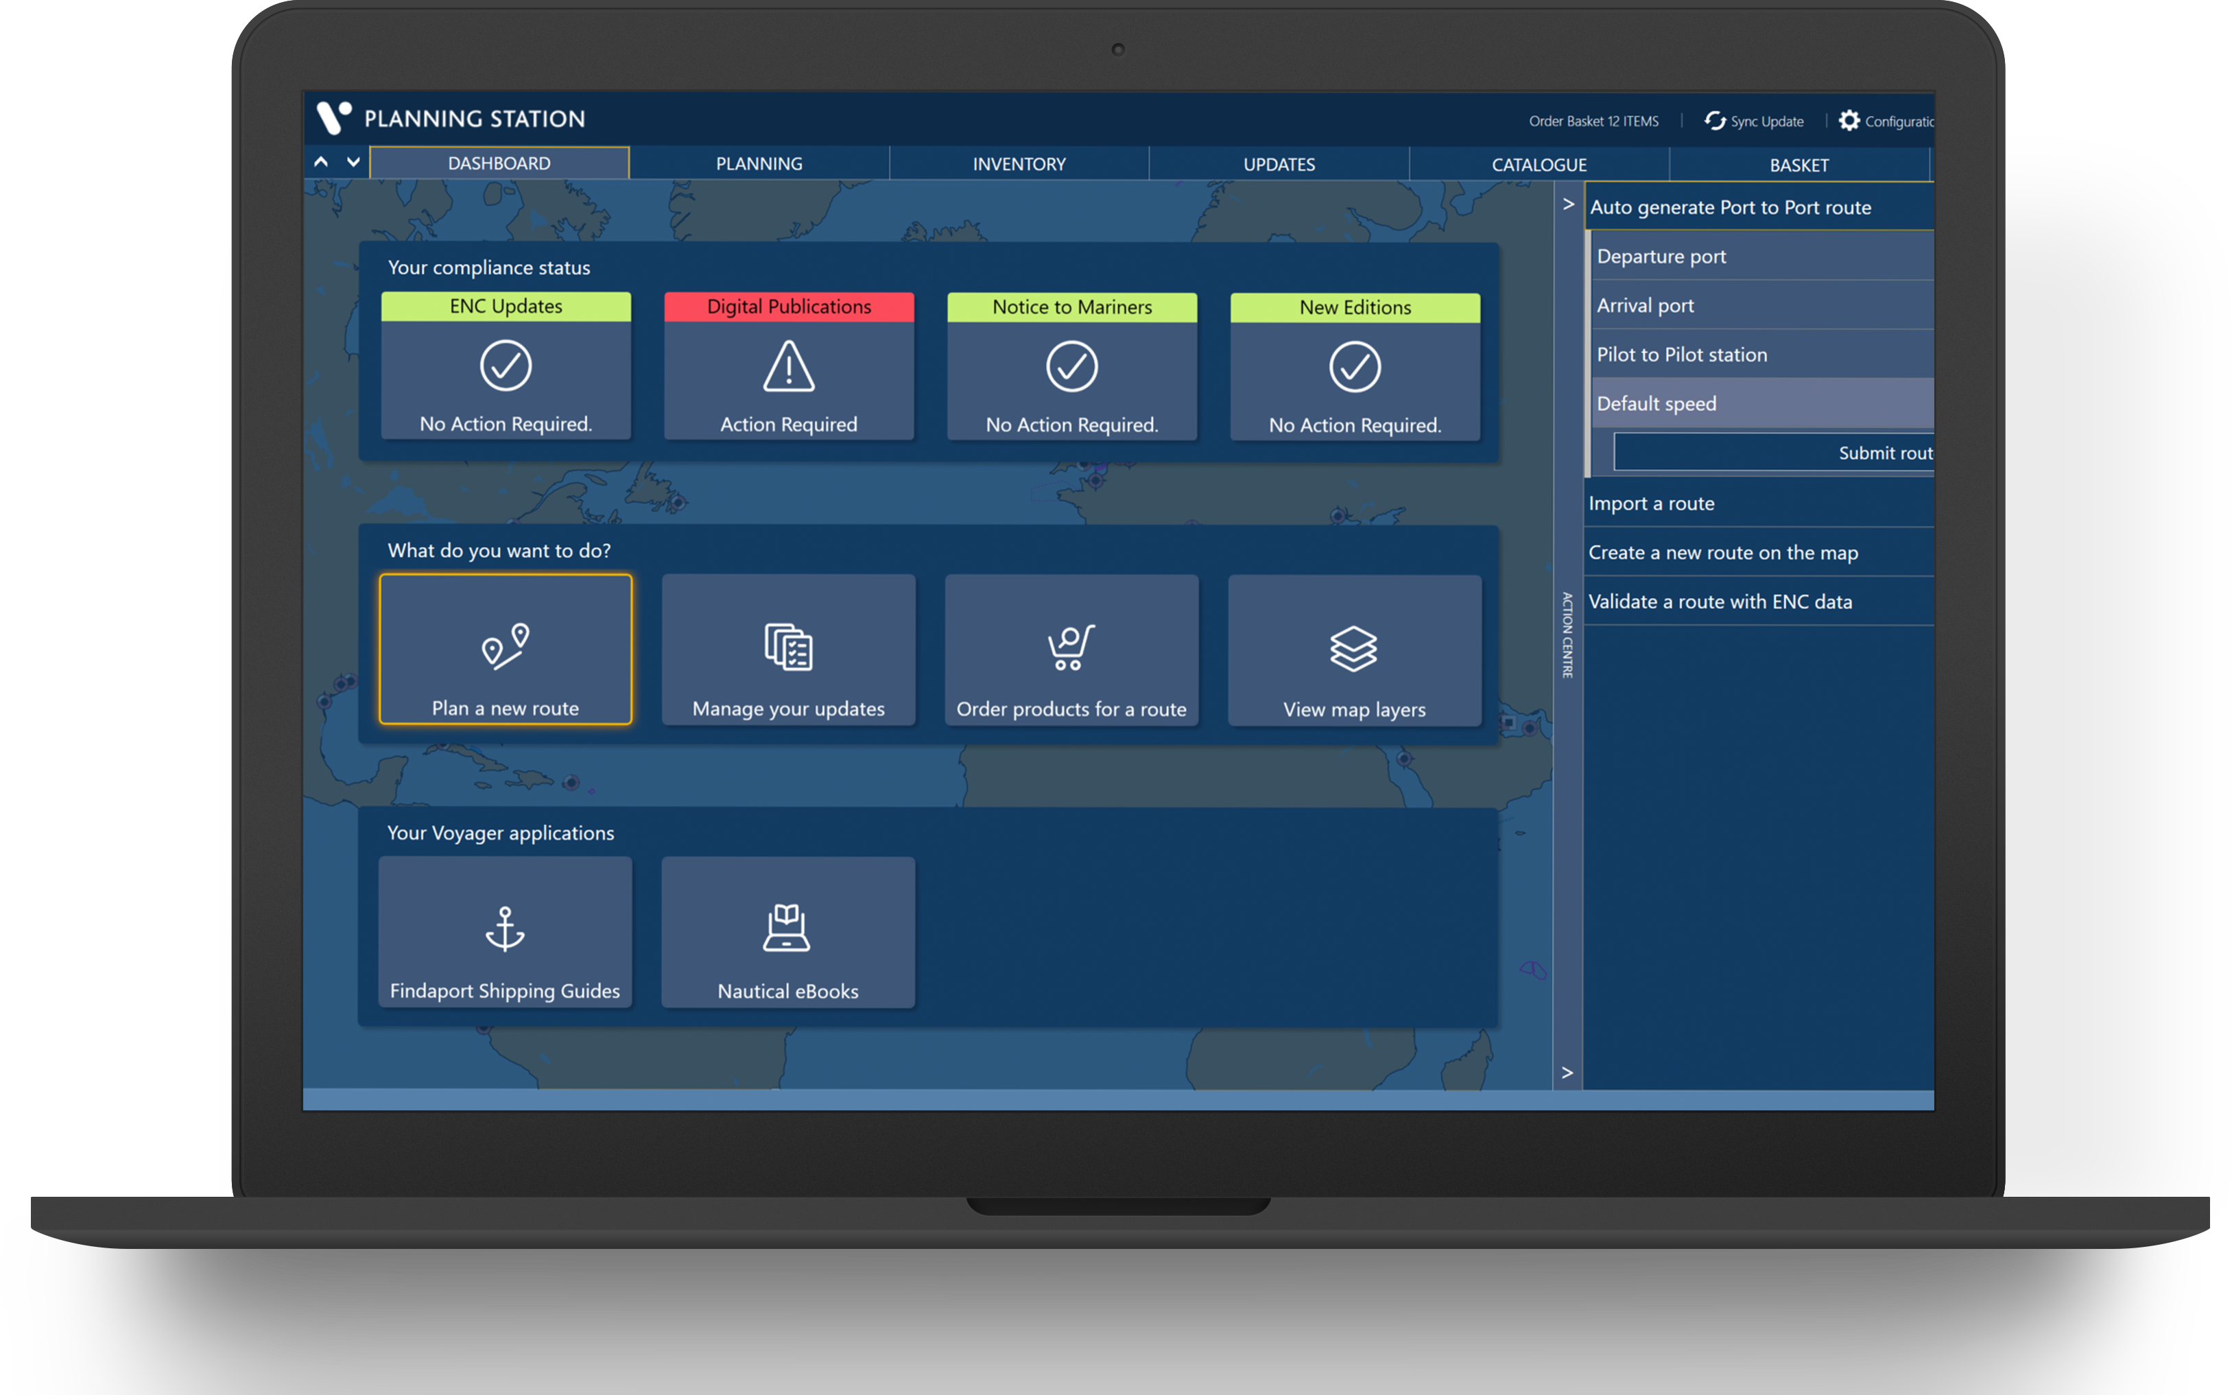This screenshot has width=2232, height=1395.
Task: Open View map layers tile
Action: coord(1353,649)
